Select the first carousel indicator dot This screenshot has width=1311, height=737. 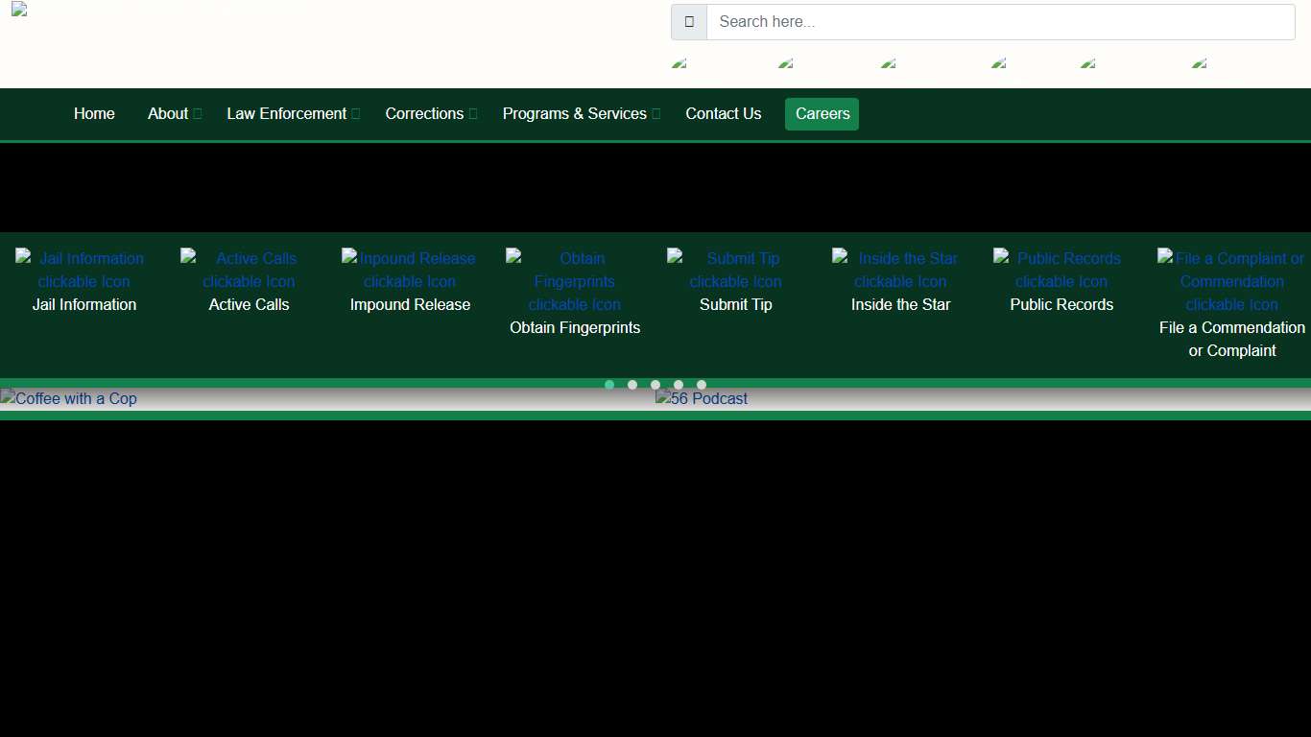point(609,385)
